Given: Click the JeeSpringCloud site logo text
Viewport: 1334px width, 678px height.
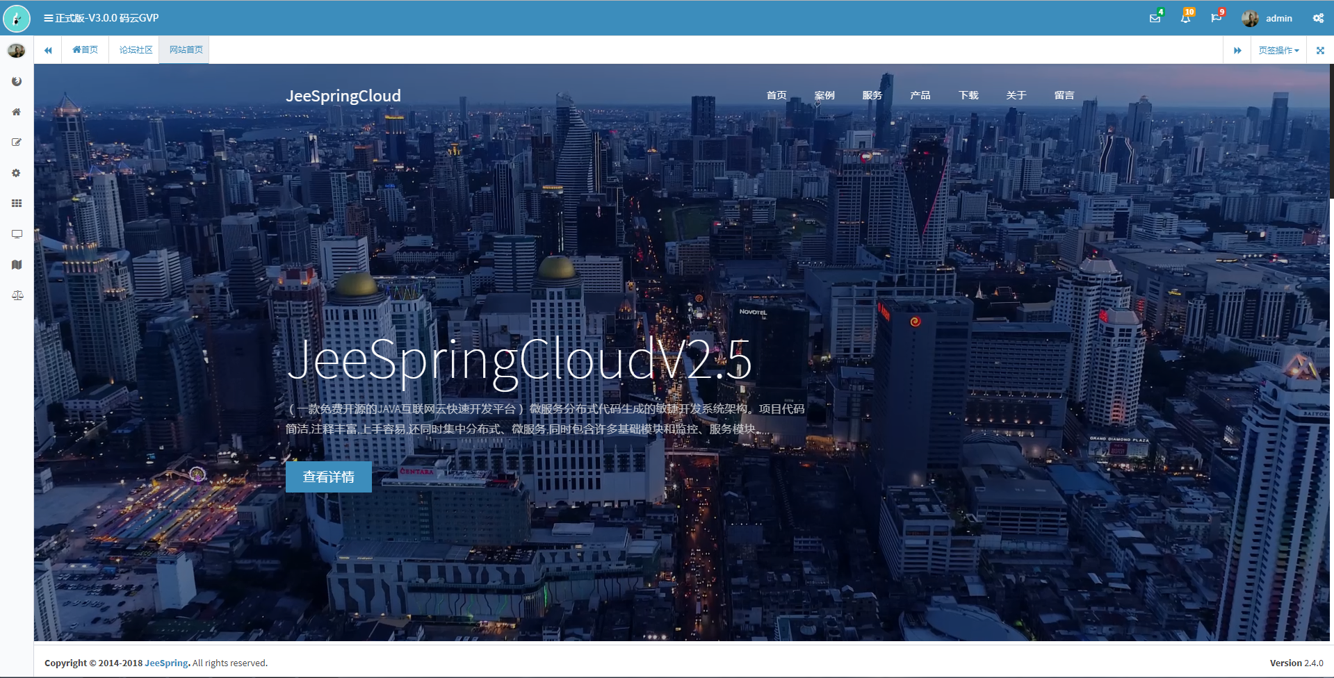Looking at the screenshot, I should [343, 96].
